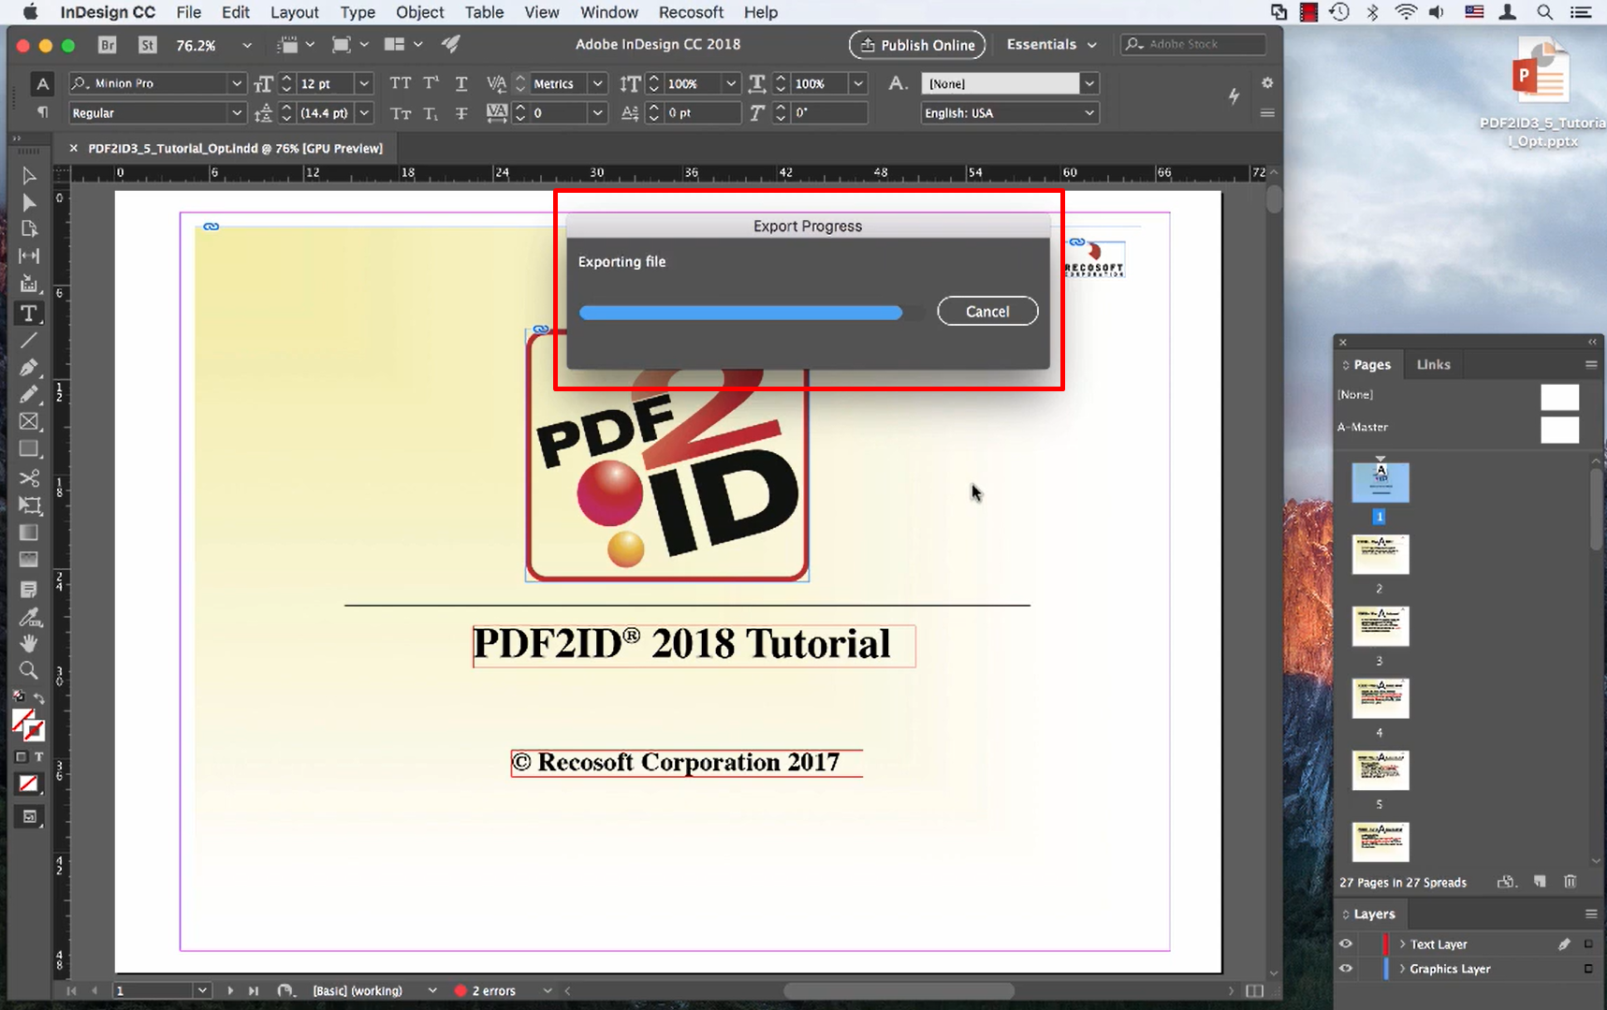Click the Publish Online button

[x=917, y=45]
